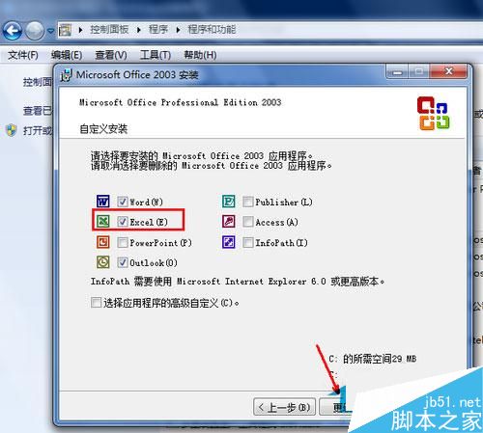Click 程序和功能 in the address breadcrumb
This screenshot has width=483, height=433.
(x=212, y=30)
